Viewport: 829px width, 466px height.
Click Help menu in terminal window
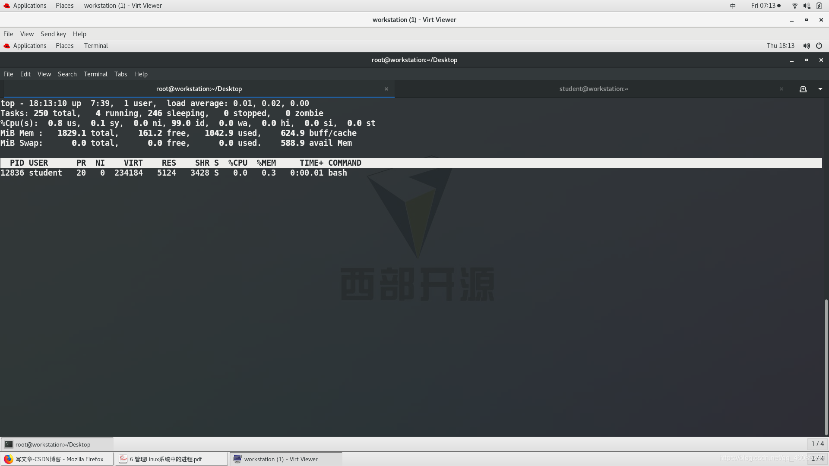coord(141,74)
